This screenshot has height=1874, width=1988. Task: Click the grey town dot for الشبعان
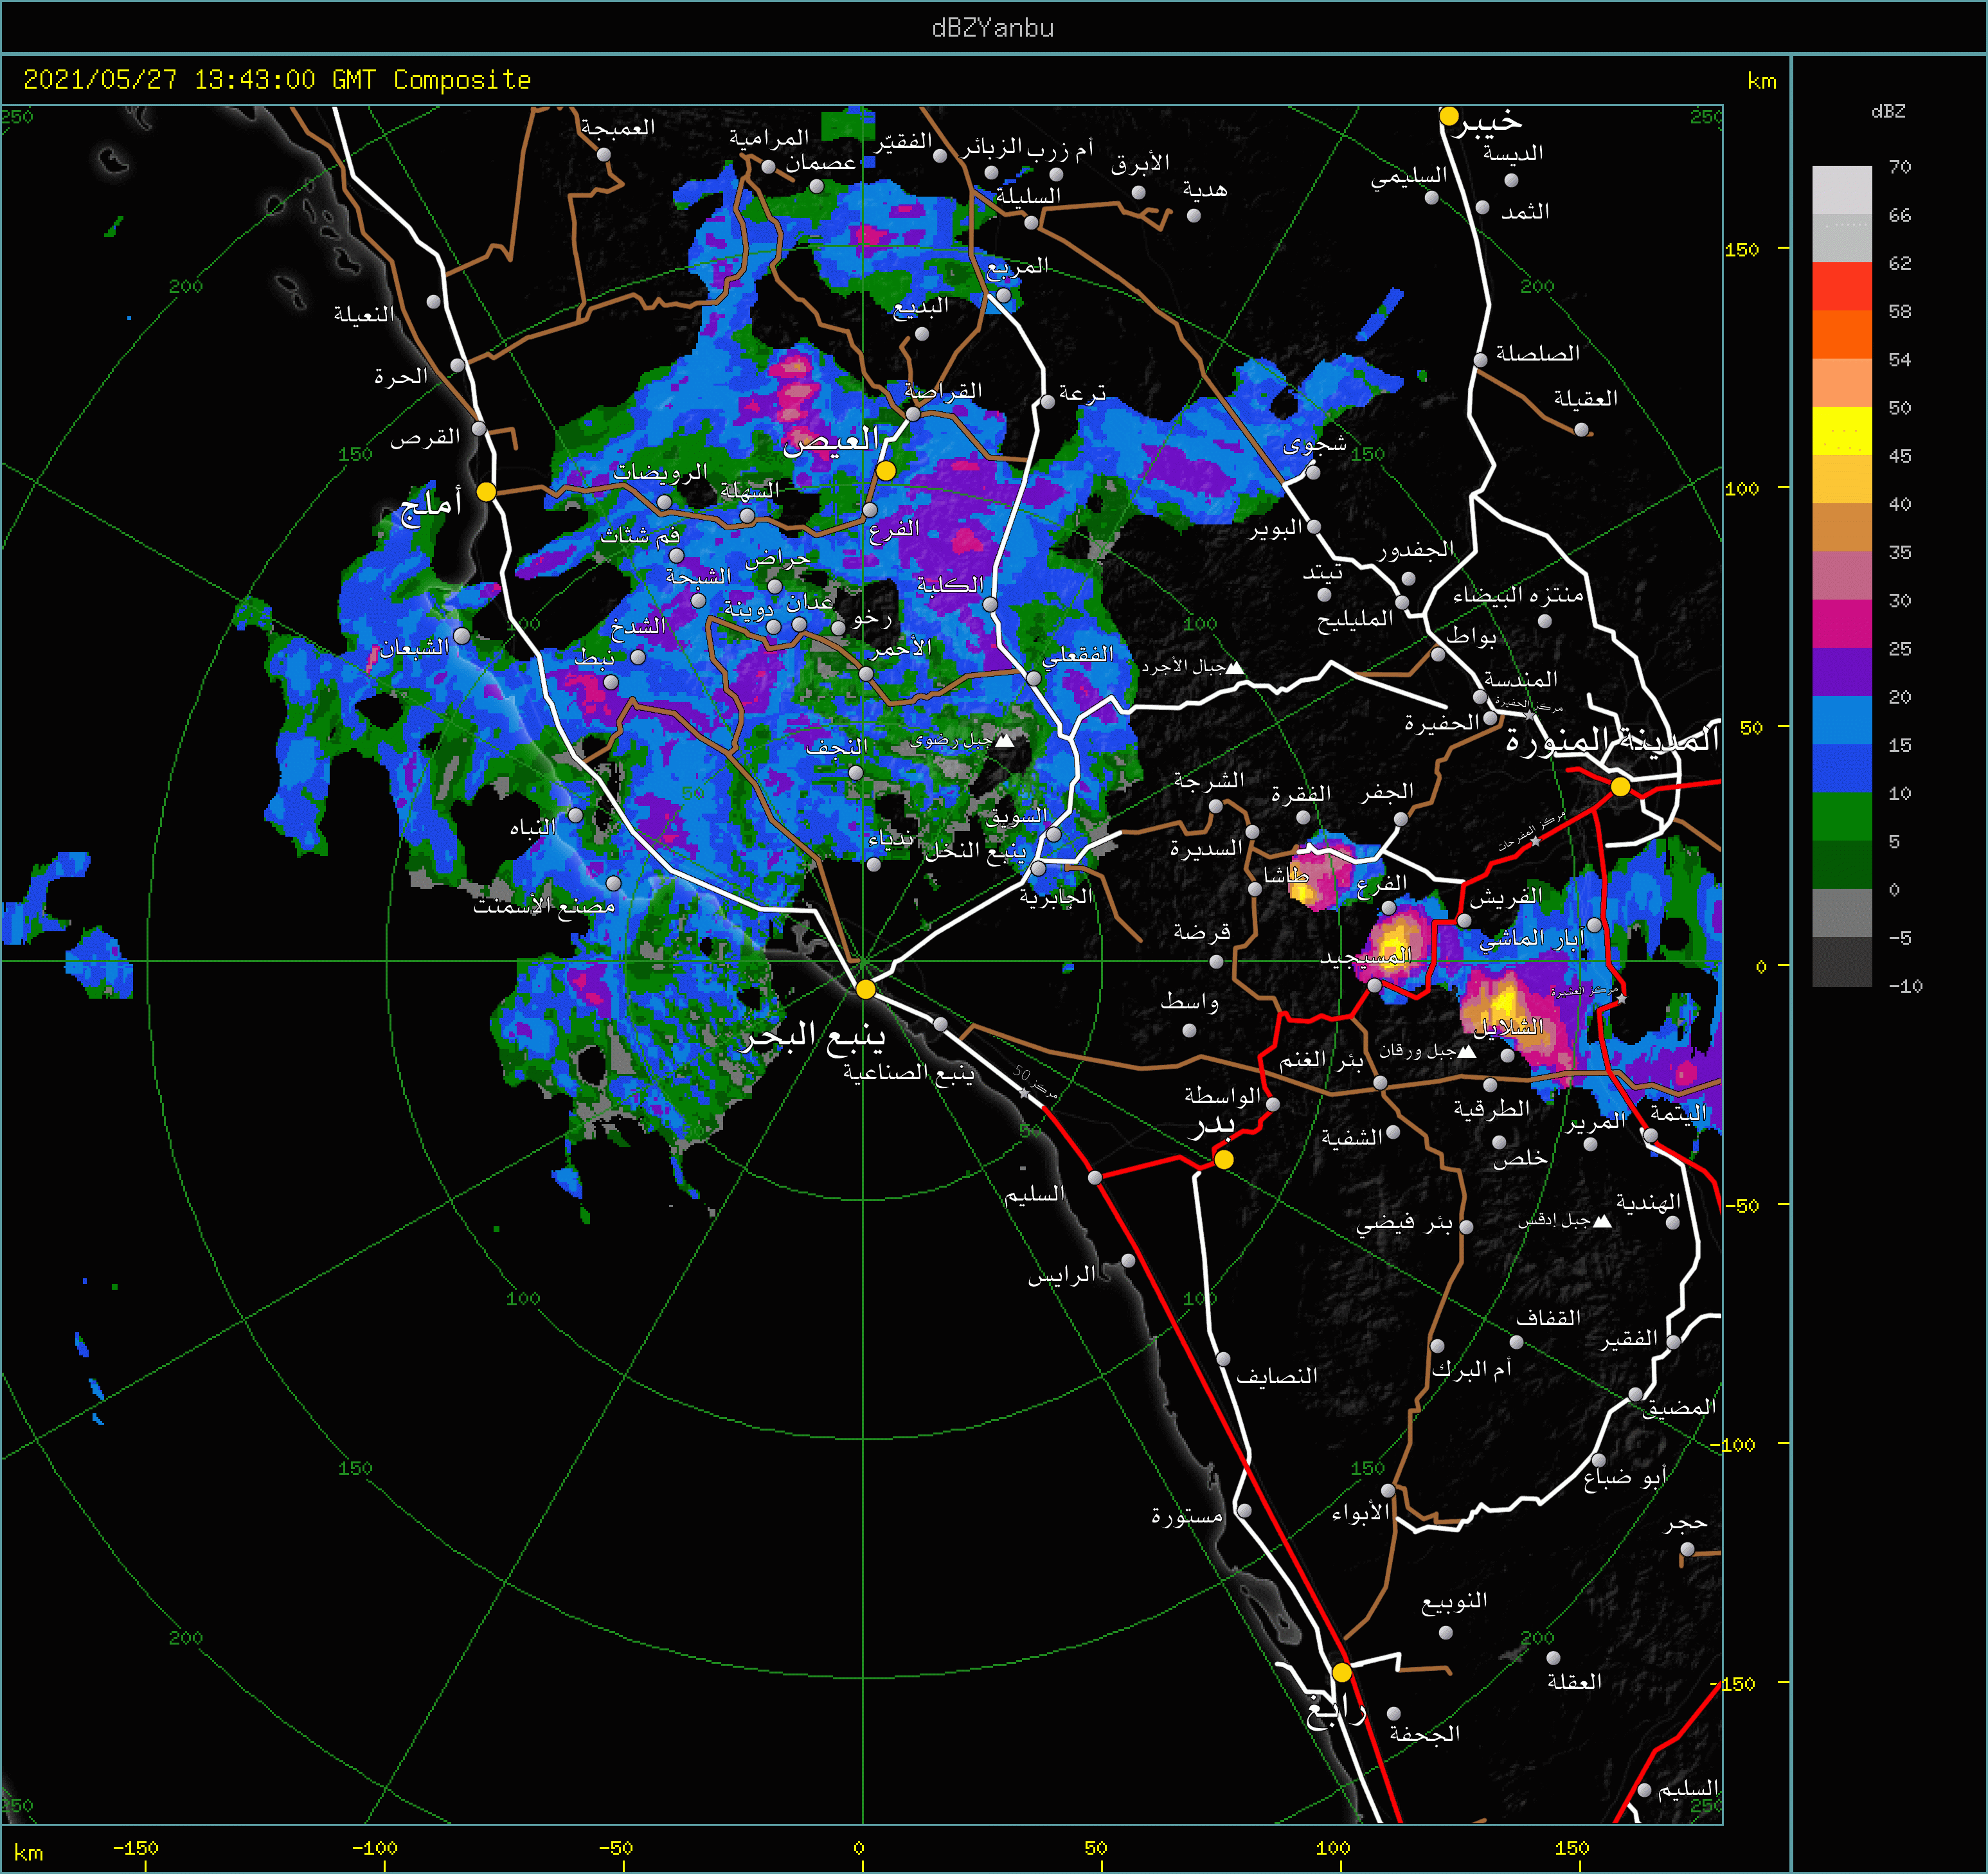click(x=461, y=636)
